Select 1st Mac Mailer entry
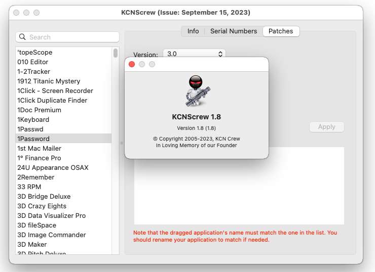Viewport: 375px width, 272px height. click(64, 149)
